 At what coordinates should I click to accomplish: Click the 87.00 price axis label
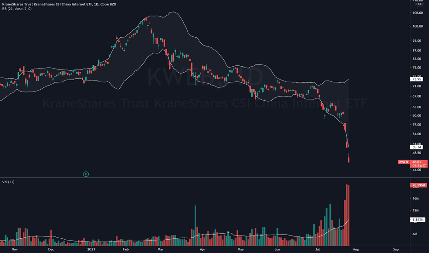click(x=417, y=51)
